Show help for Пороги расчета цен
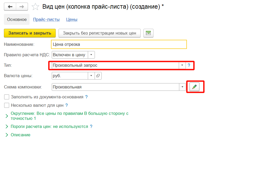 [91, 127]
